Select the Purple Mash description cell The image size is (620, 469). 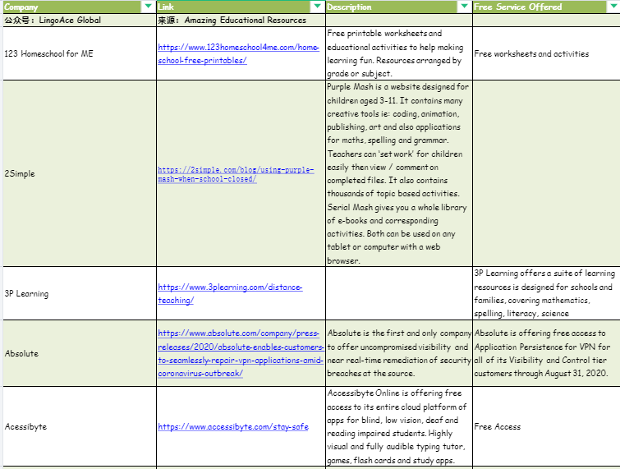click(399, 173)
